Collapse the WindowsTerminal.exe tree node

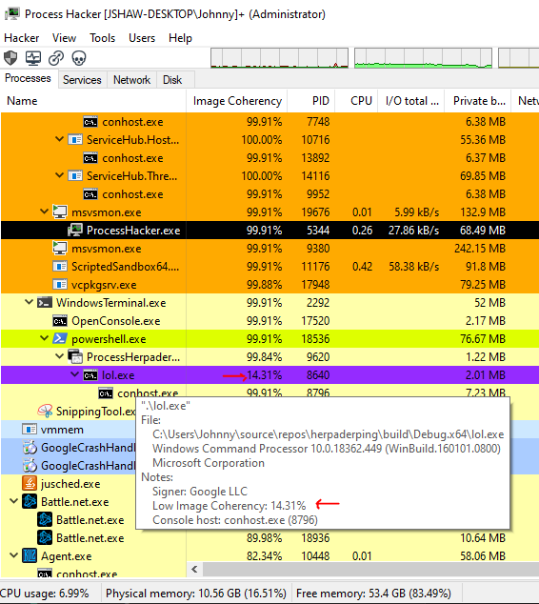29,302
